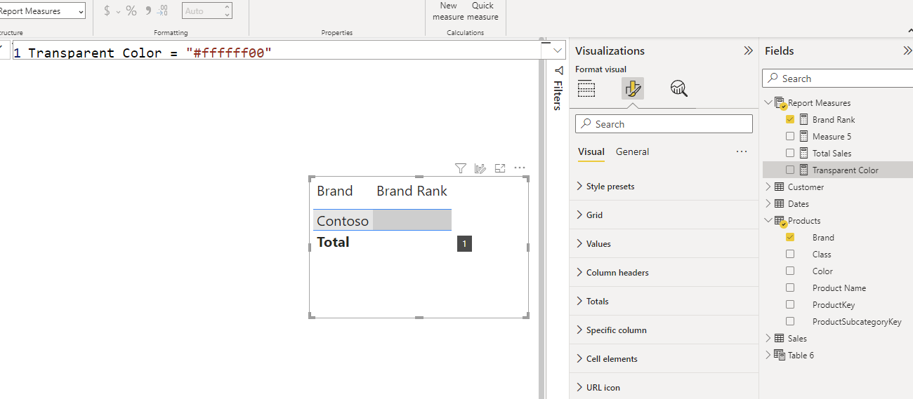
Task: Click the thousands separator comma icon
Action: point(147,11)
